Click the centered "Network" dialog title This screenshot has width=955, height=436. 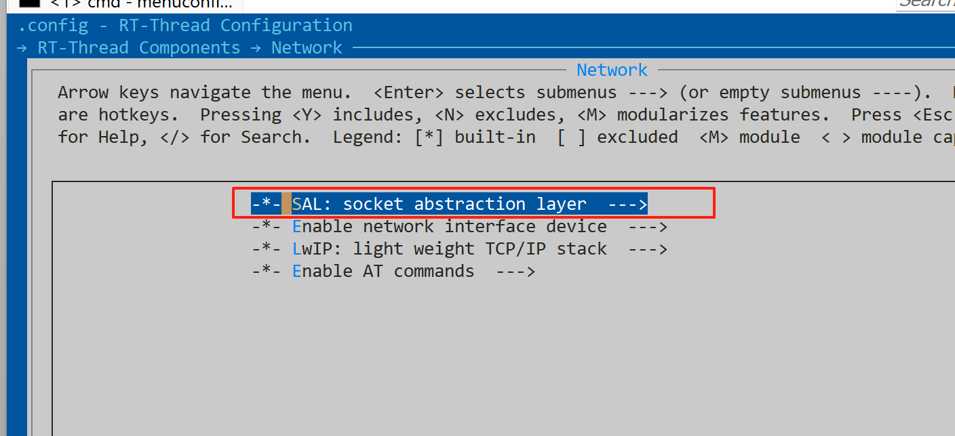612,70
